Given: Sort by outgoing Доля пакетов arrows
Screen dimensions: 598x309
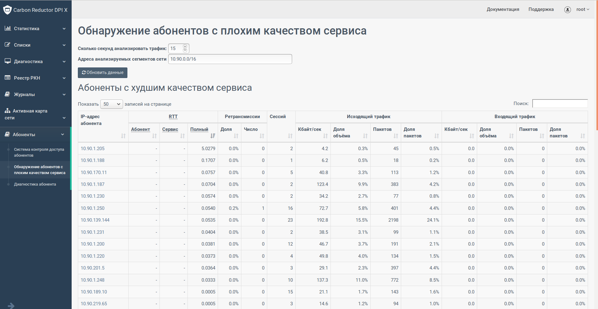Looking at the screenshot, I should click(x=437, y=136).
